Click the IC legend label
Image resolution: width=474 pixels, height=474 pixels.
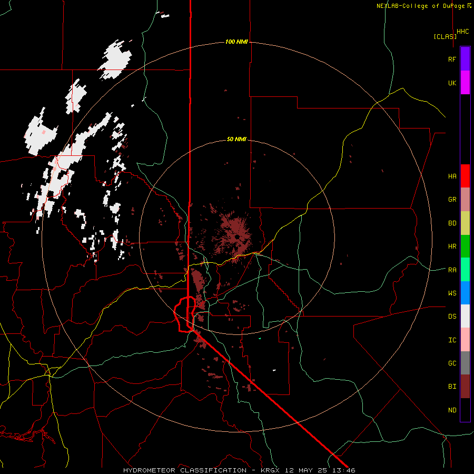[452, 340]
